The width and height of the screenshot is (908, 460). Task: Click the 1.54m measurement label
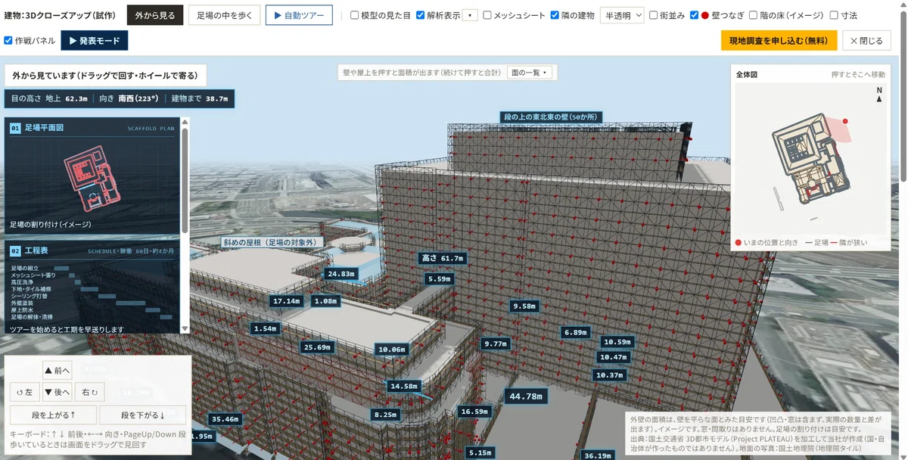click(x=266, y=329)
